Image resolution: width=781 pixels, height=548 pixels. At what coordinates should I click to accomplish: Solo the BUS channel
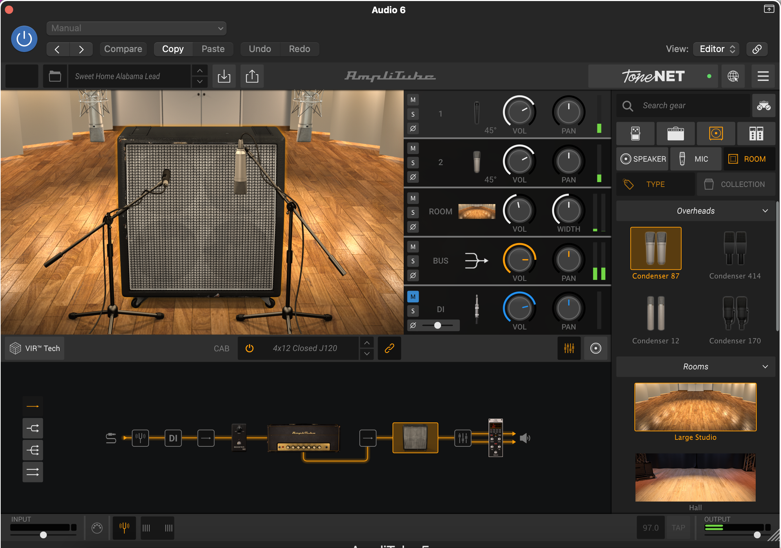click(413, 261)
